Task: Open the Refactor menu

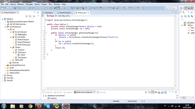Action: [21, 4]
